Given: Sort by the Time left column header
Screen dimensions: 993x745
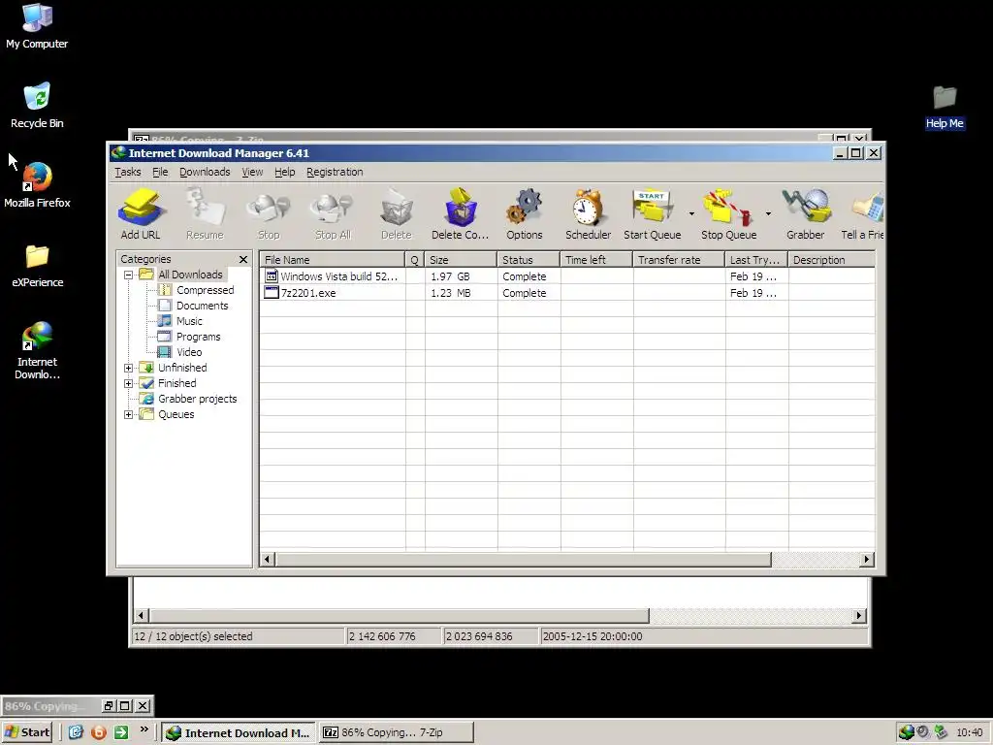Looking at the screenshot, I should click(596, 260).
